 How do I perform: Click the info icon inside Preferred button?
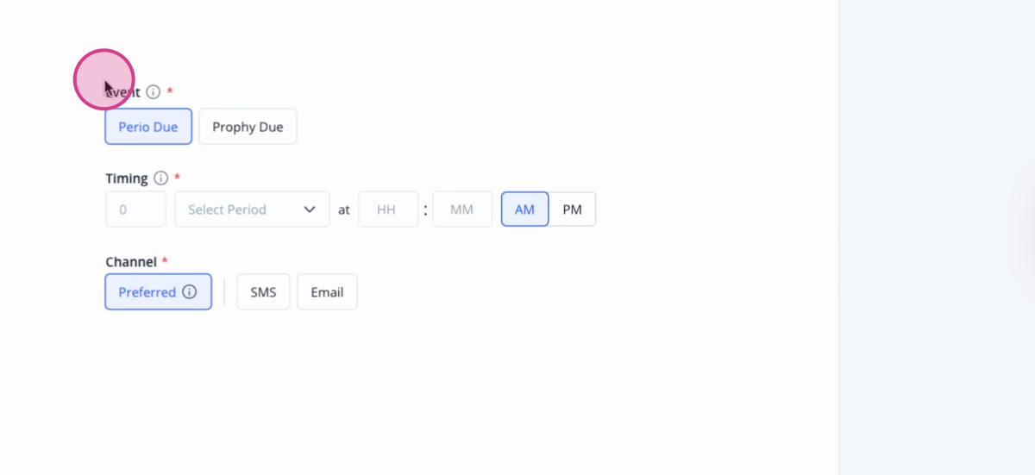[x=190, y=291]
